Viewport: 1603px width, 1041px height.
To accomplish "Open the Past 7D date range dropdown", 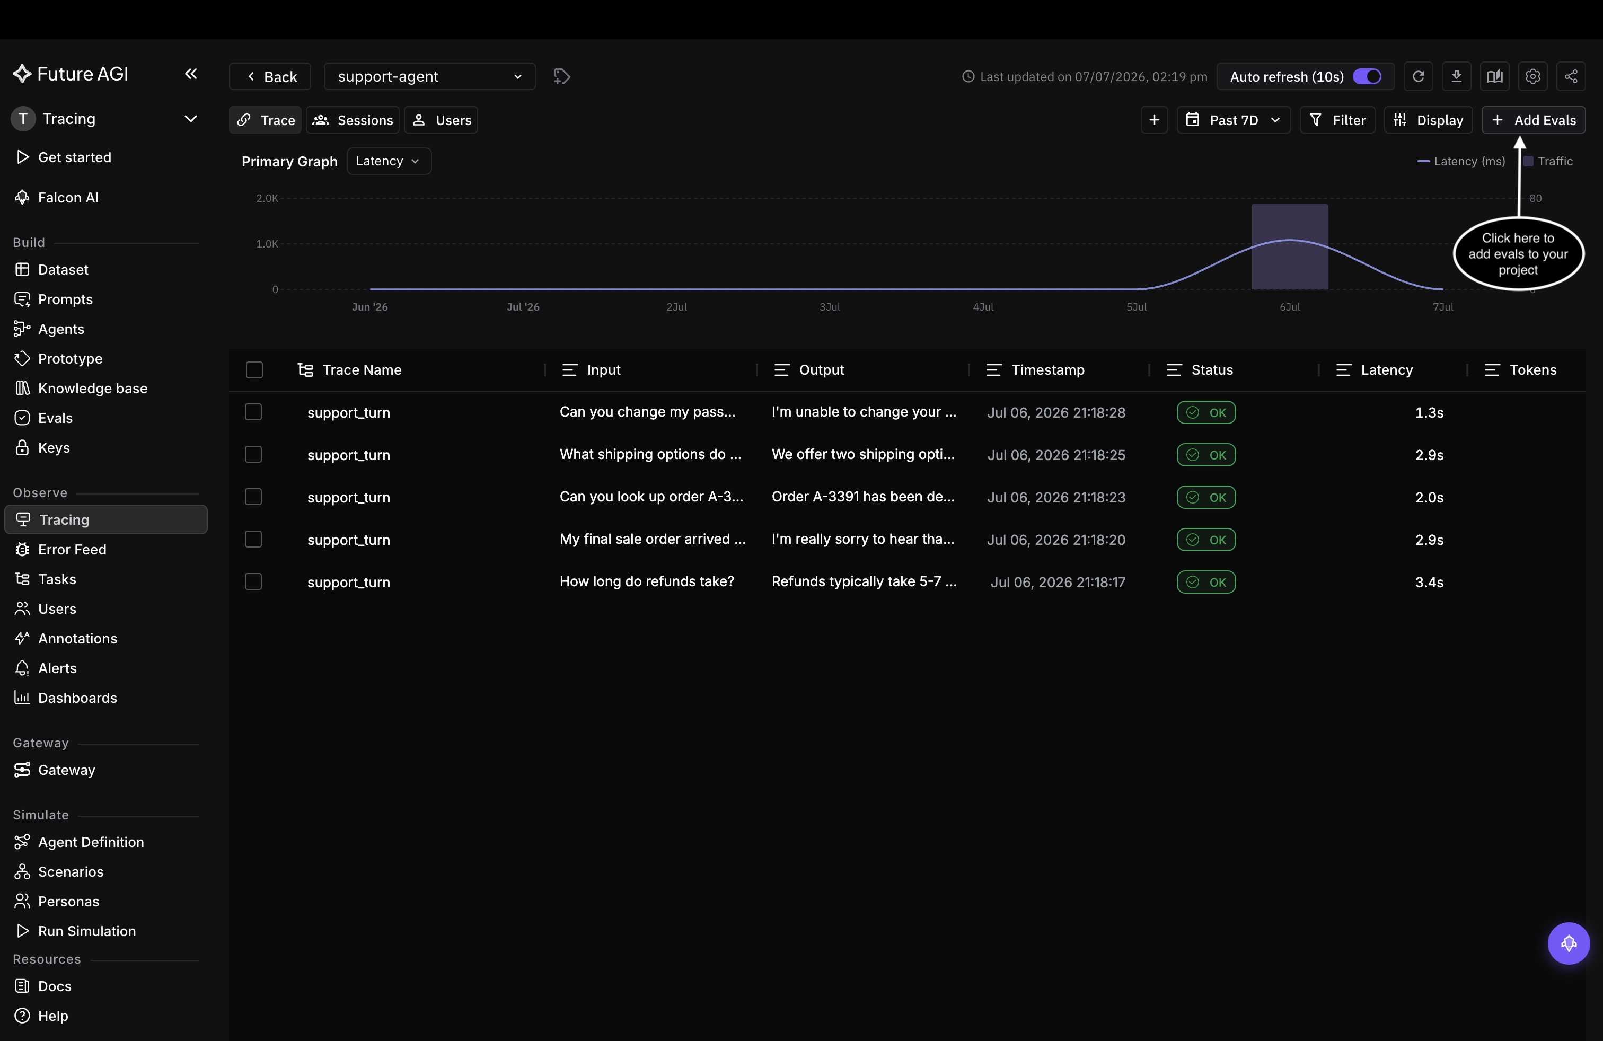I will point(1233,120).
